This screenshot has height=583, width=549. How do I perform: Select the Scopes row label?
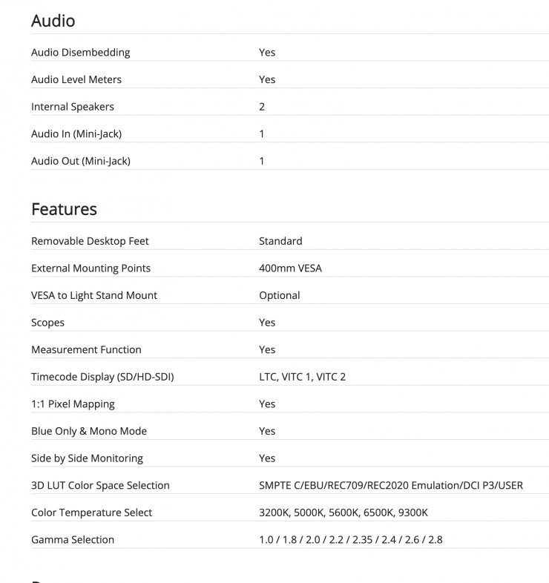click(47, 323)
